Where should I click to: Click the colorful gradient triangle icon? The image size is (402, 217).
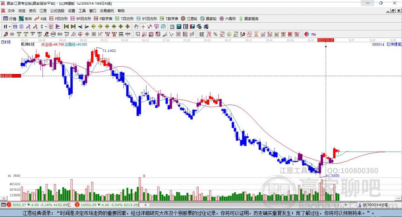[x=58, y=27]
